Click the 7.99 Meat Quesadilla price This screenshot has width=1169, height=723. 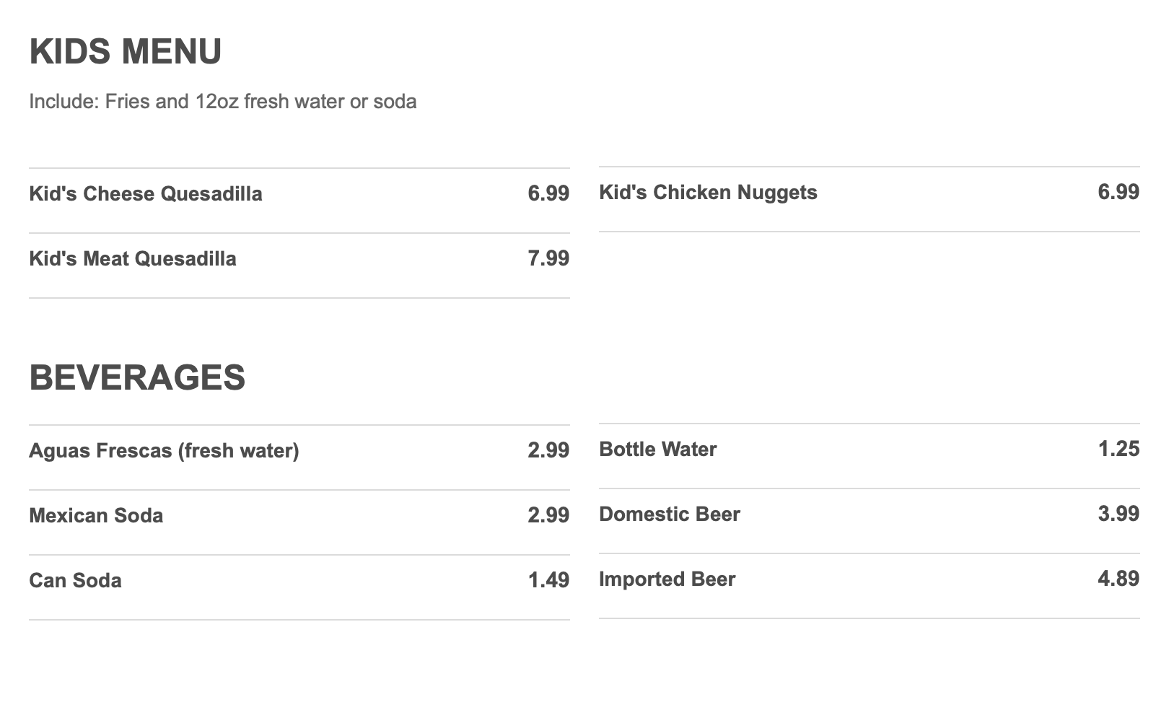(x=548, y=258)
